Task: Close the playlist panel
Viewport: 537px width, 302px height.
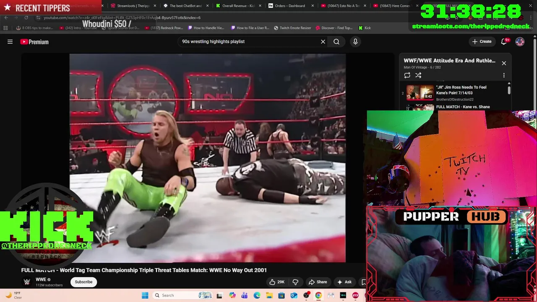Action: tap(504, 63)
